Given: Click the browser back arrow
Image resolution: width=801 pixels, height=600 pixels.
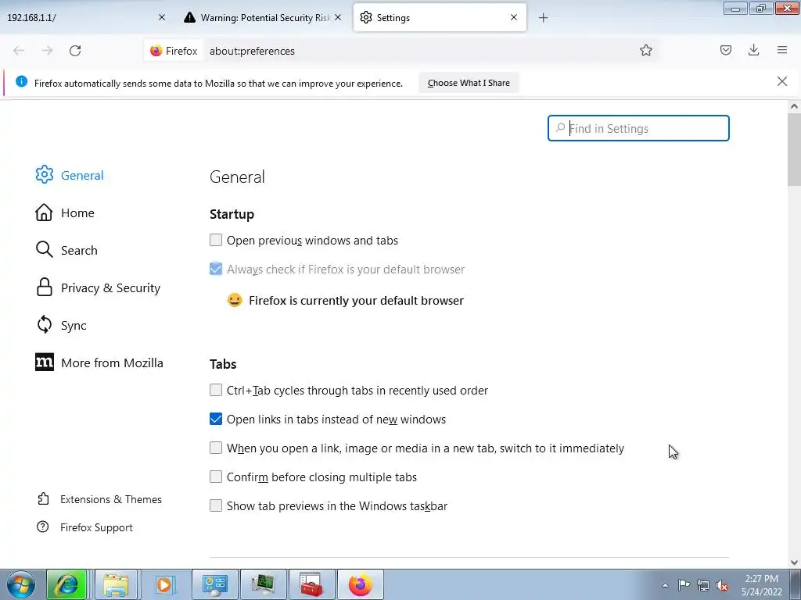Looking at the screenshot, I should point(19,51).
